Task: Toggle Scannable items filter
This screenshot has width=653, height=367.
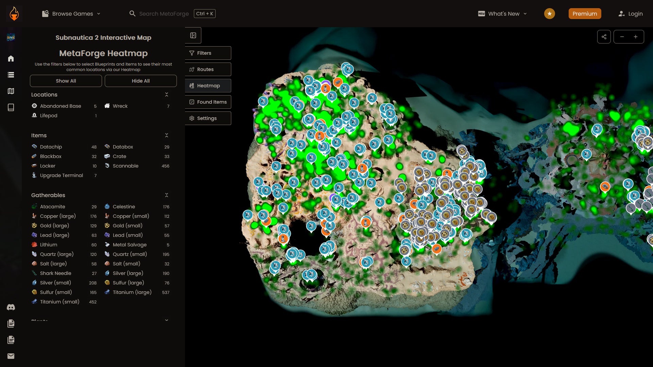Action: click(137, 166)
